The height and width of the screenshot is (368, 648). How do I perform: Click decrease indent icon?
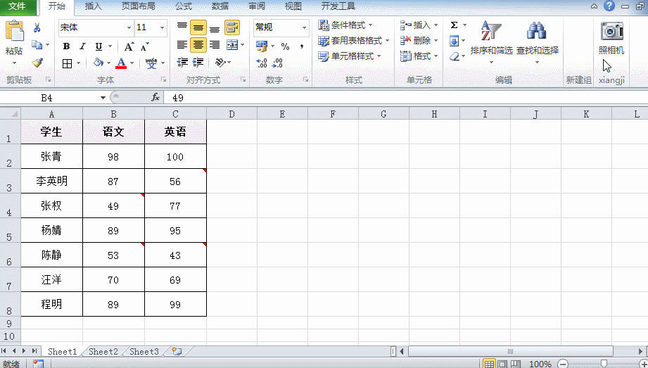click(x=182, y=63)
